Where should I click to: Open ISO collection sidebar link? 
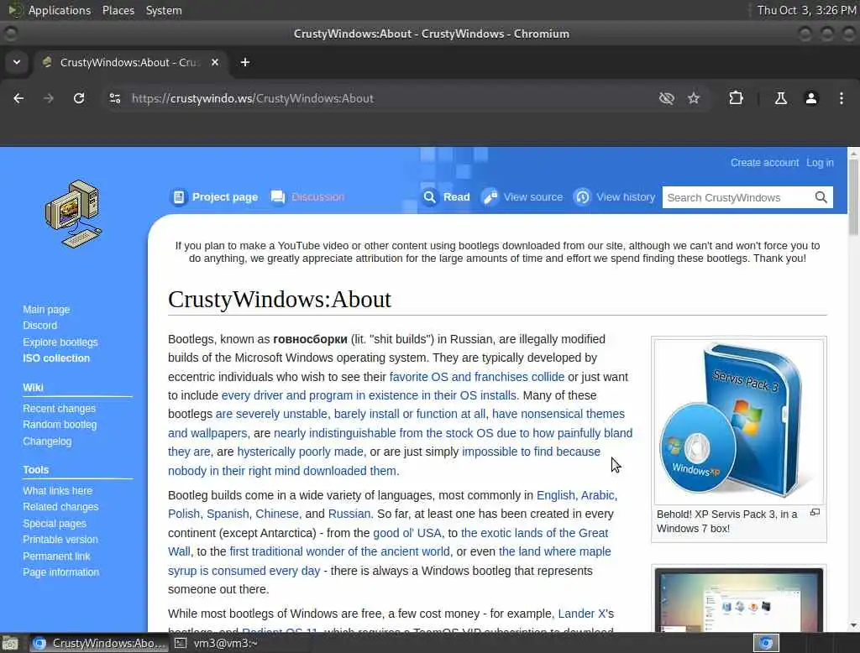click(56, 358)
